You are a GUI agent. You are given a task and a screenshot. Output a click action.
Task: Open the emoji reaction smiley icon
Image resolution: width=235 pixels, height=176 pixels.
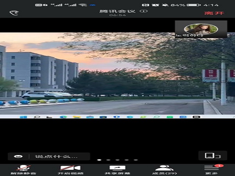pyautogui.click(x=18, y=157)
